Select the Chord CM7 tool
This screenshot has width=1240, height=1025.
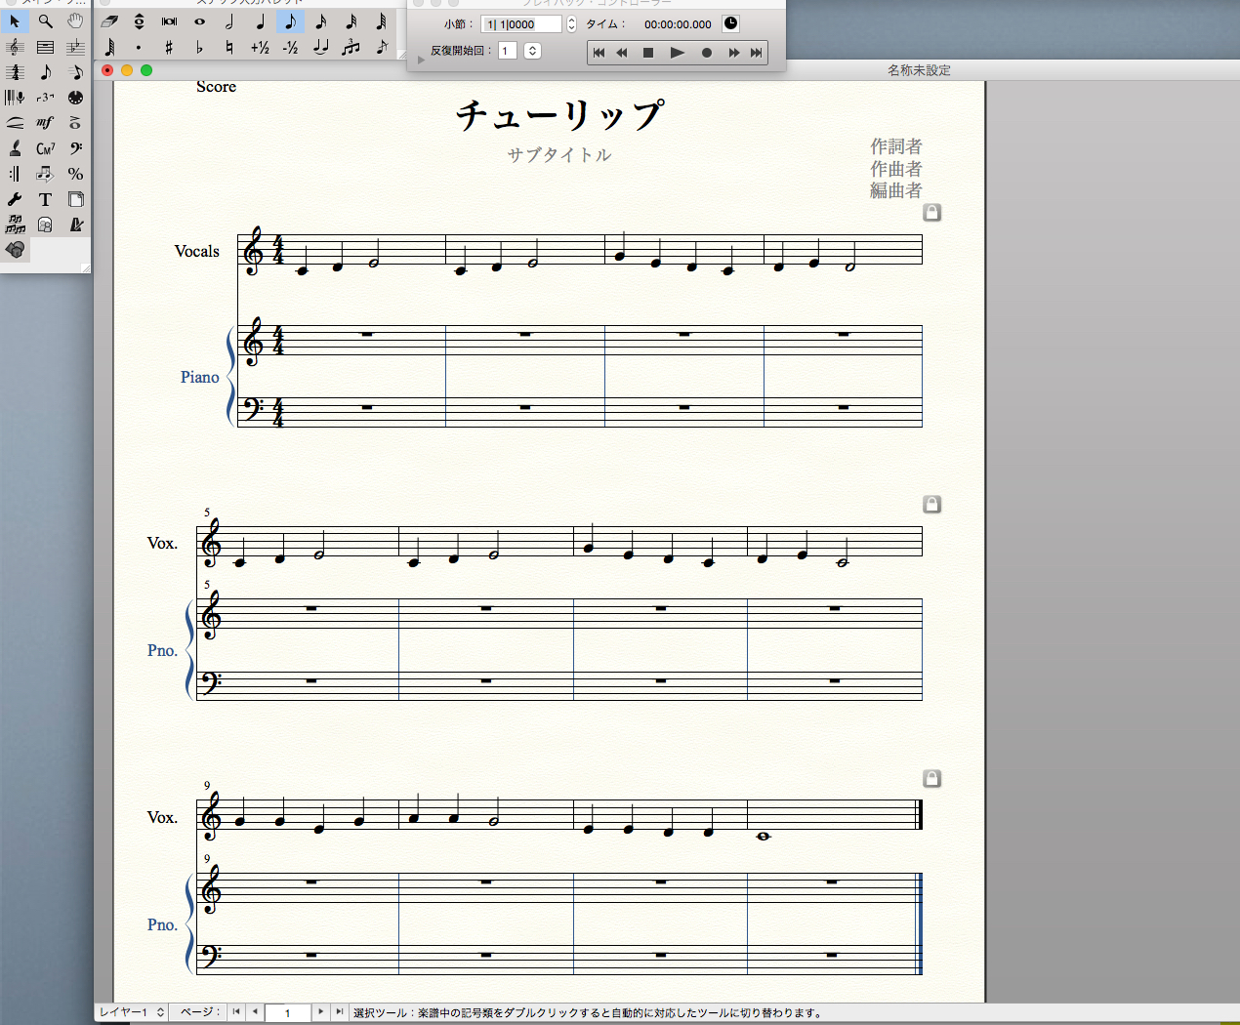pyautogui.click(x=45, y=148)
